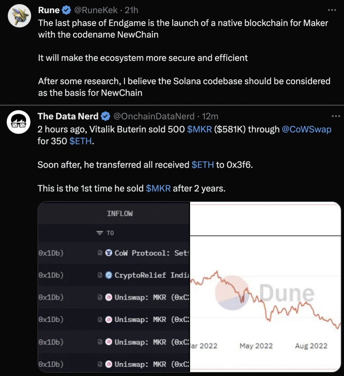
Task: Open the @CoWSwap mention link
Action: [307, 129]
